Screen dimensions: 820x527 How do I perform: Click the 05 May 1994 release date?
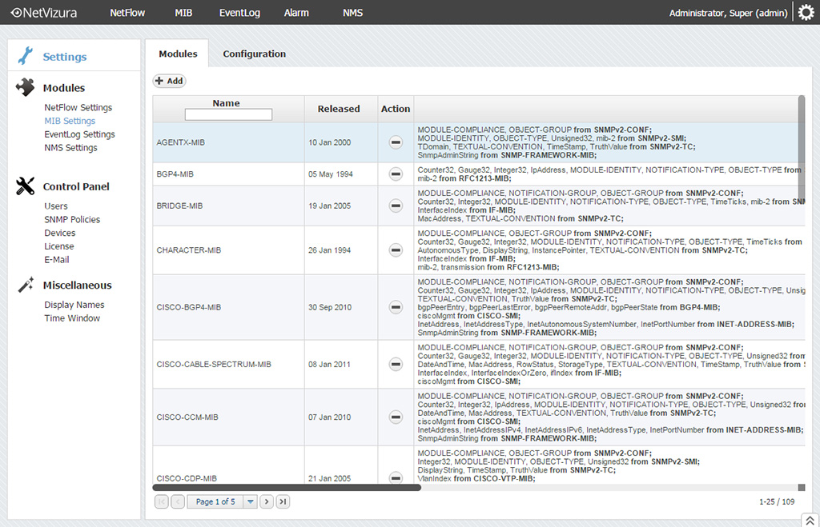coord(331,174)
